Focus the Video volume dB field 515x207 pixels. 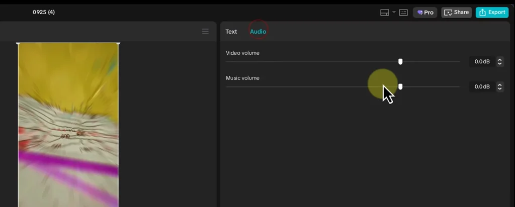pyautogui.click(x=481, y=62)
